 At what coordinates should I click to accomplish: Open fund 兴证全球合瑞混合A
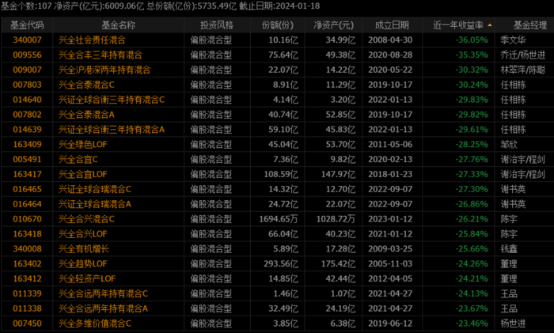click(95, 204)
